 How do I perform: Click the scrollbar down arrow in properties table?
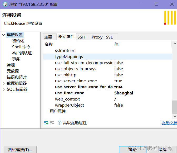[x=175, y=116]
